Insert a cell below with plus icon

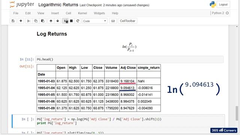click(x=21, y=21)
